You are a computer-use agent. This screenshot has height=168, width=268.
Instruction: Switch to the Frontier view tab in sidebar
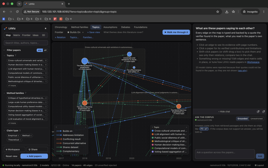(26, 35)
